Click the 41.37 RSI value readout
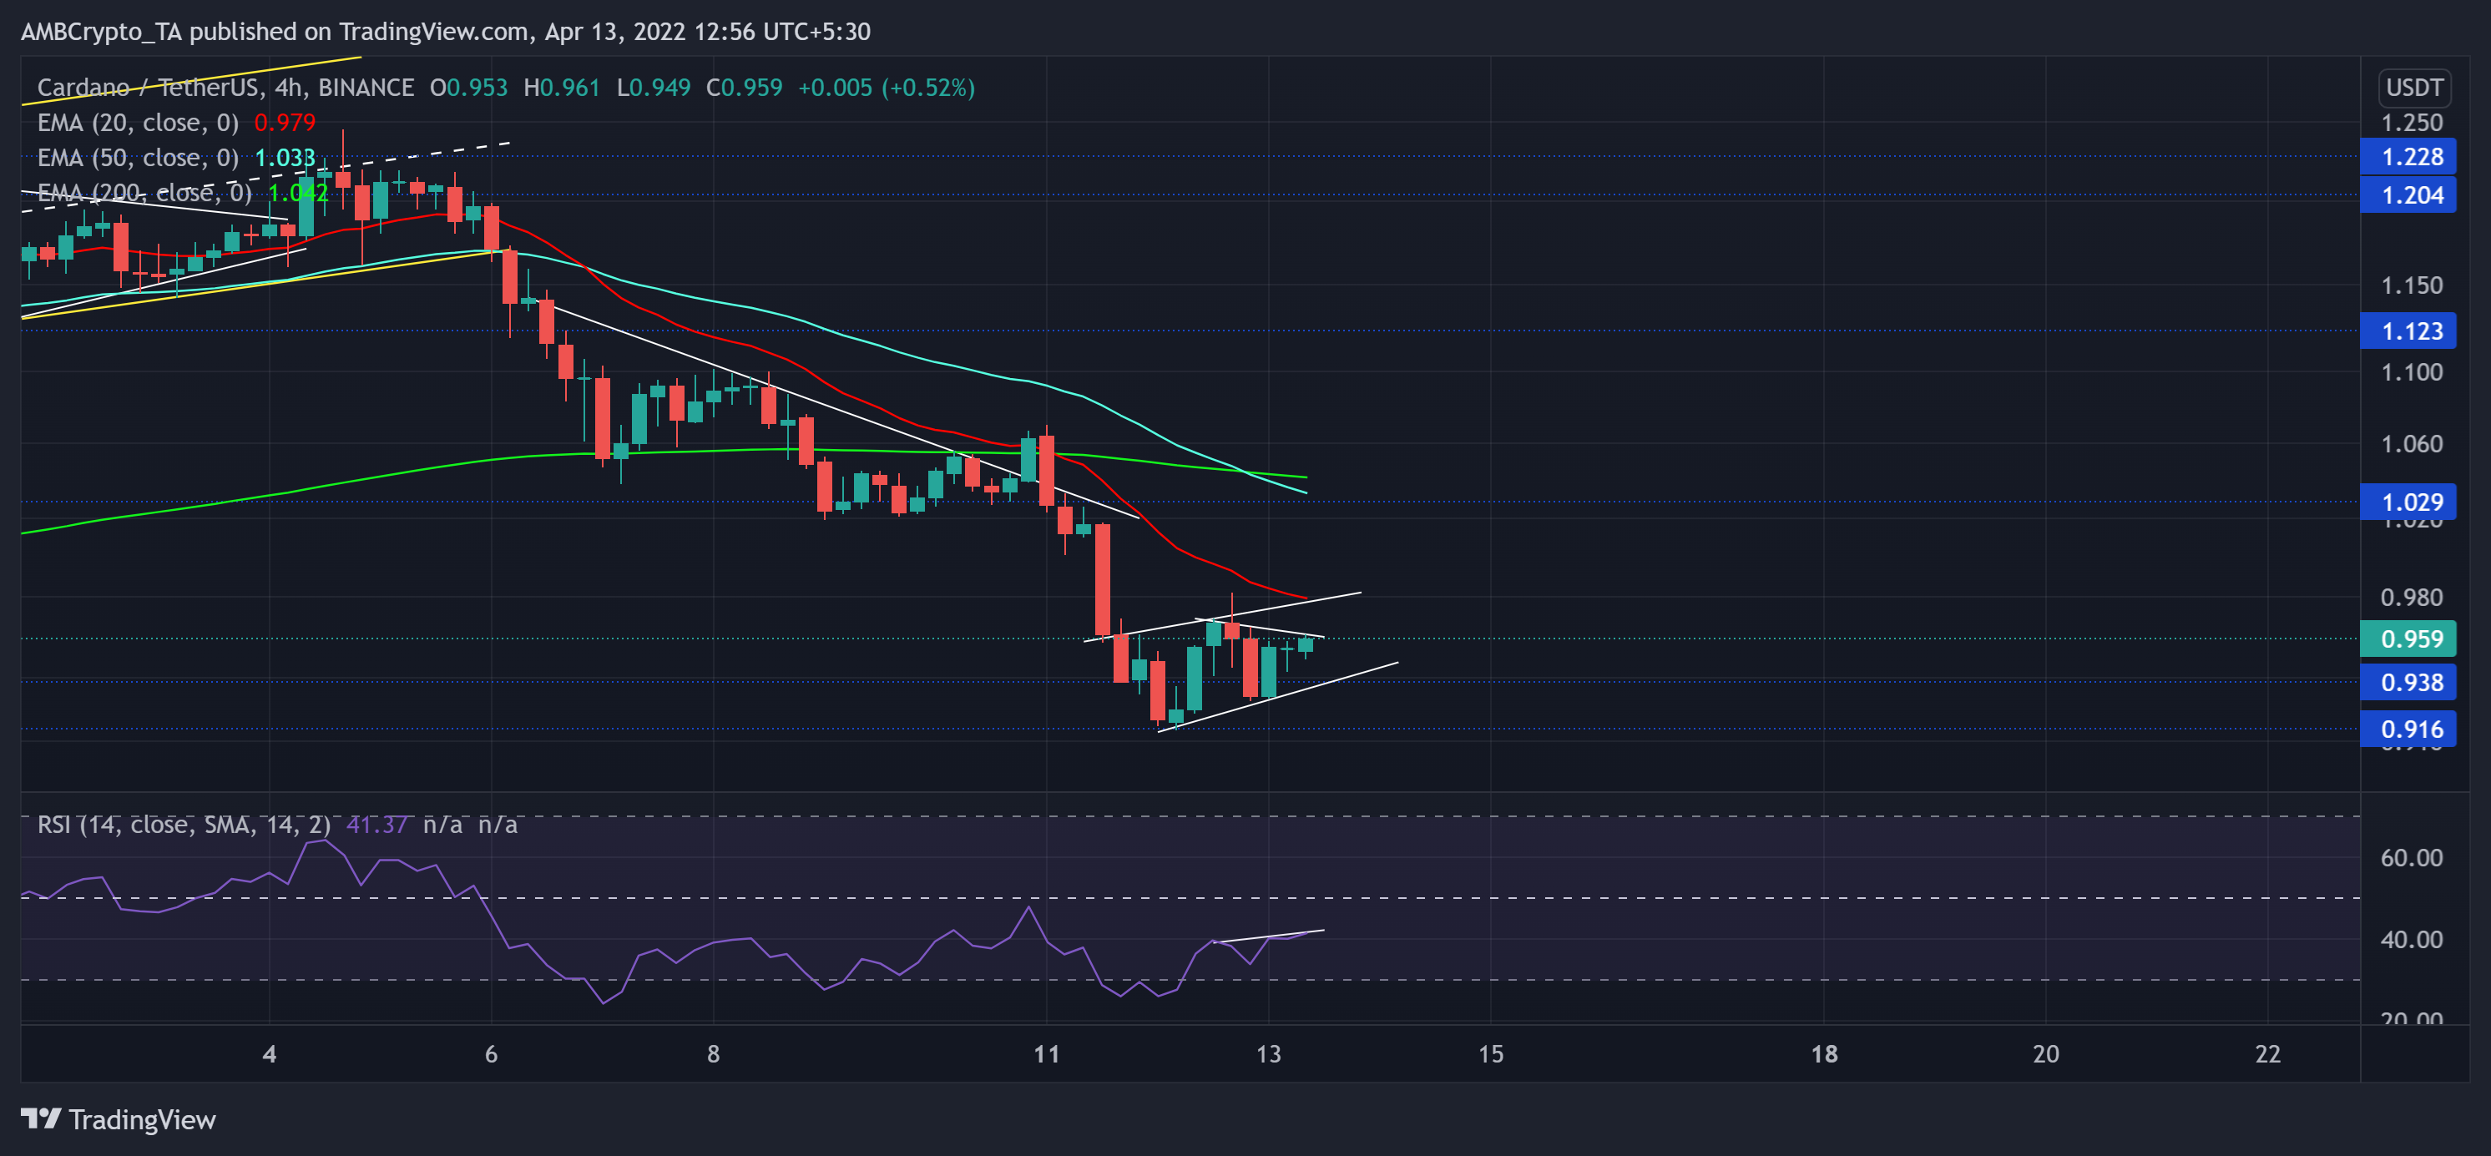 point(382,825)
